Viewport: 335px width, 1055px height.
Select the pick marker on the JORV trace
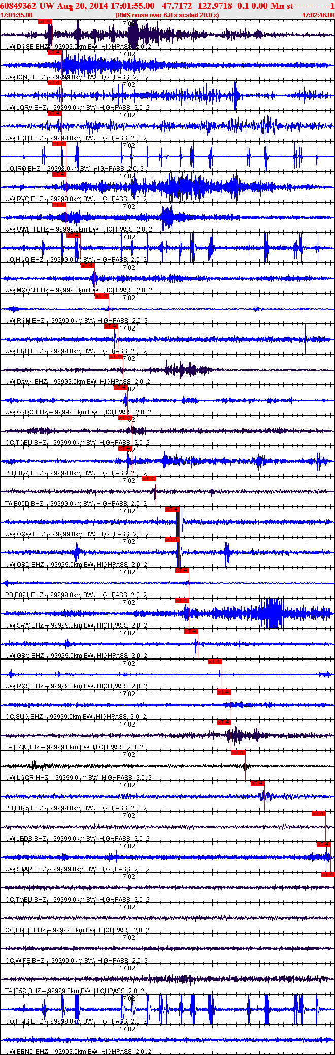[54, 83]
